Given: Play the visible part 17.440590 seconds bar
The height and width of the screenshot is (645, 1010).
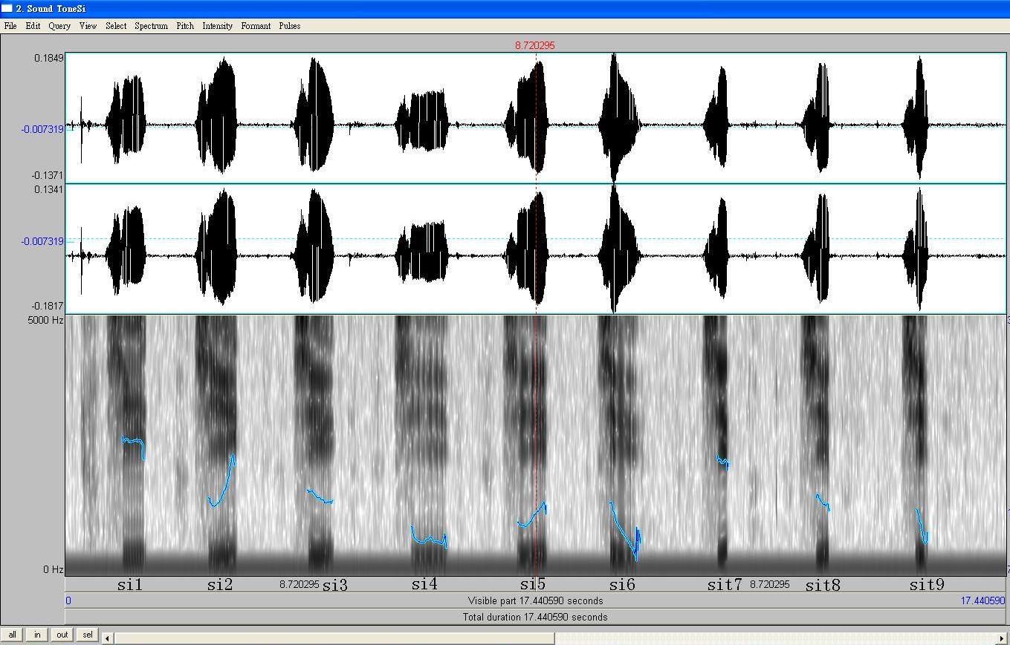Looking at the screenshot, I should (535, 600).
